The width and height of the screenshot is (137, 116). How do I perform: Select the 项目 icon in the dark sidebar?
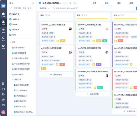[x=3, y=23]
